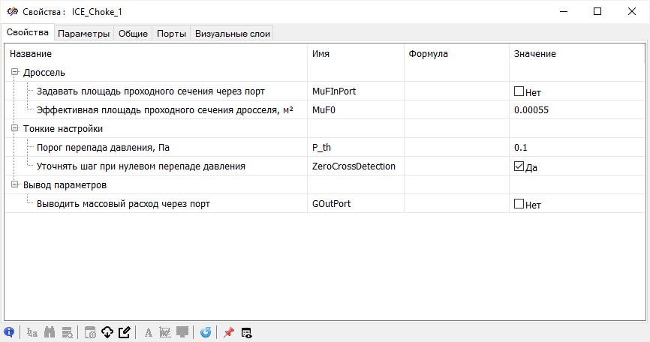
Task: Click the blue circular refresh arrow icon
Action: tap(206, 332)
